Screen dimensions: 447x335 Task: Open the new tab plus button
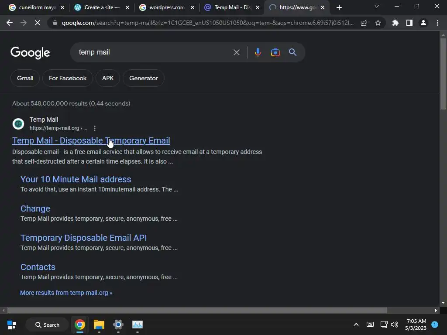339,7
